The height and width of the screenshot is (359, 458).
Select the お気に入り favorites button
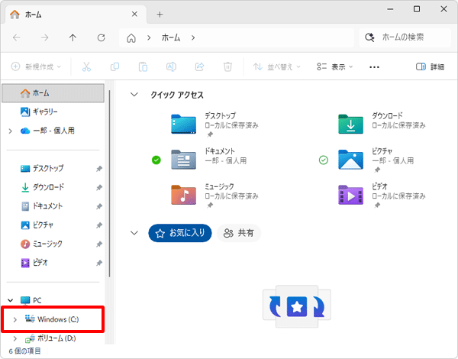(x=180, y=233)
